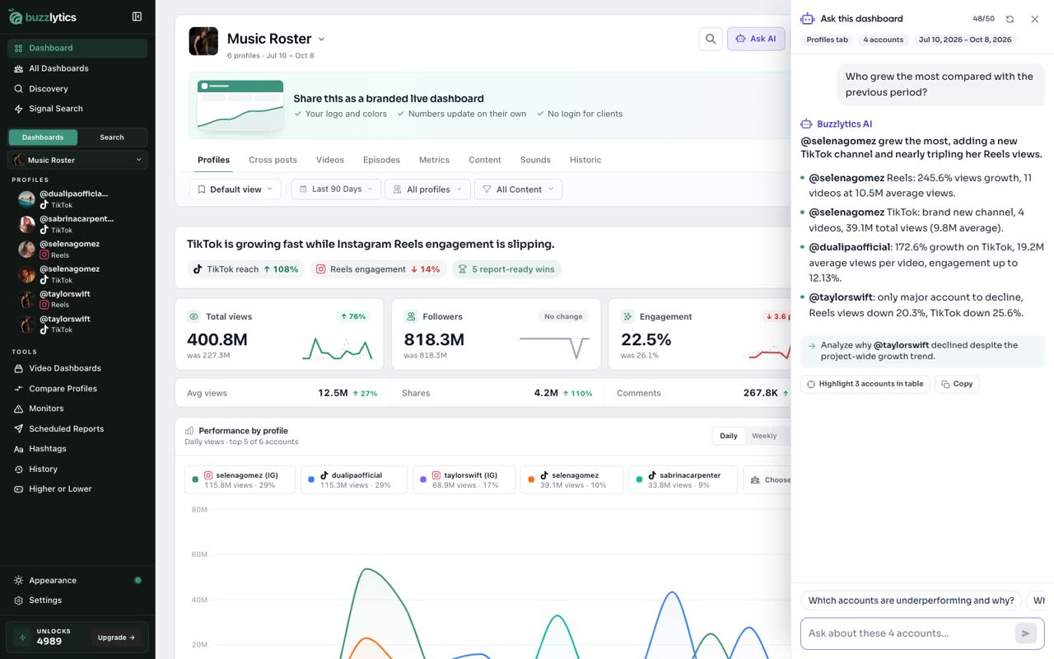This screenshot has width=1054, height=659.
Task: Switch to the Sounds tab
Action: (535, 160)
